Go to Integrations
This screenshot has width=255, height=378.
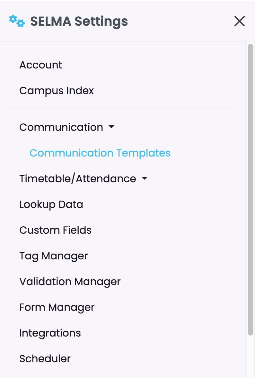click(50, 333)
